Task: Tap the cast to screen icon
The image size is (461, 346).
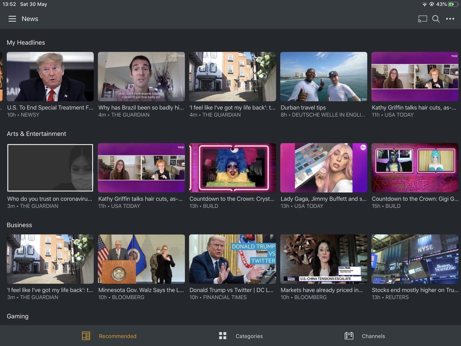Action: coord(422,19)
